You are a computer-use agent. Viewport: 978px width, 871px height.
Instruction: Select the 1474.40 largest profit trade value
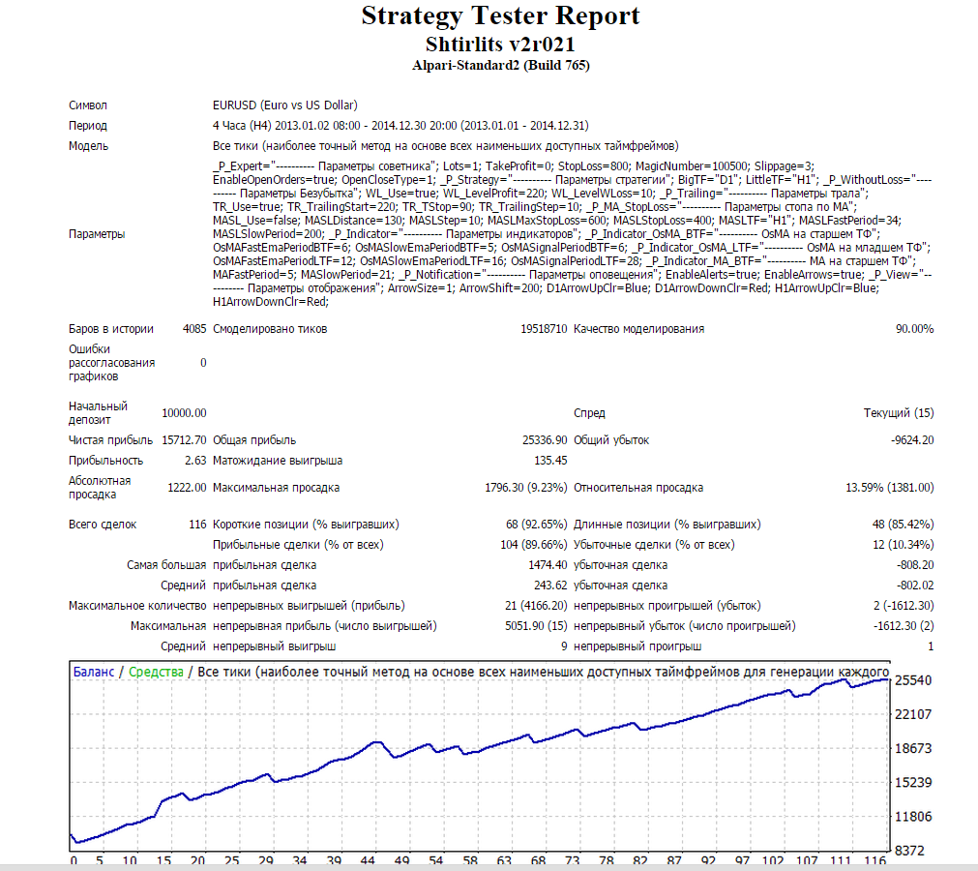548,564
